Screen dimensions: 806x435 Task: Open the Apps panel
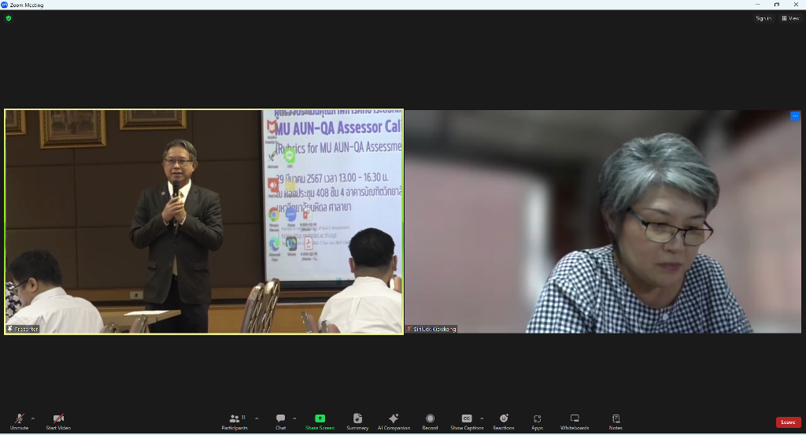[x=537, y=421]
